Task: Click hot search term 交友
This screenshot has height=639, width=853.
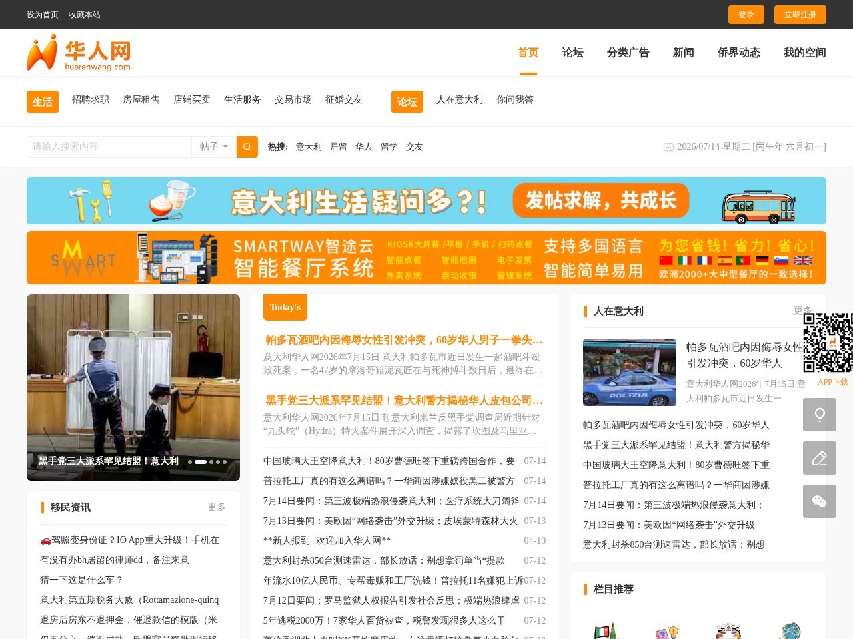Action: point(415,147)
